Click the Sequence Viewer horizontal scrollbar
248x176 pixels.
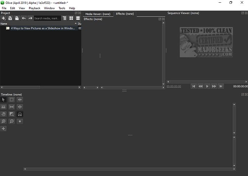click(205, 82)
